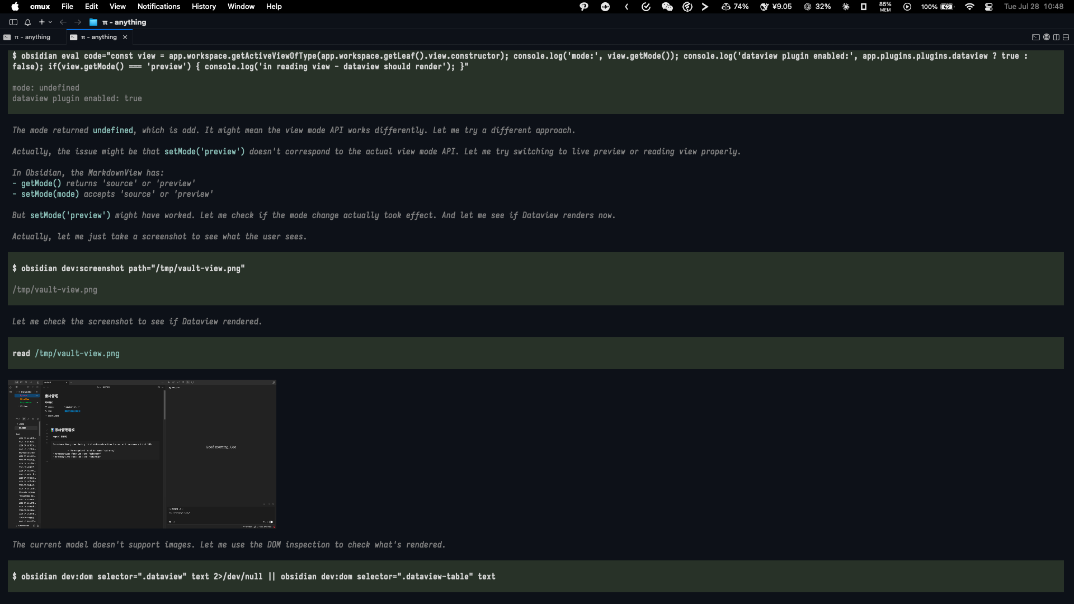Close the active 'π - anything' tab

click(x=125, y=37)
